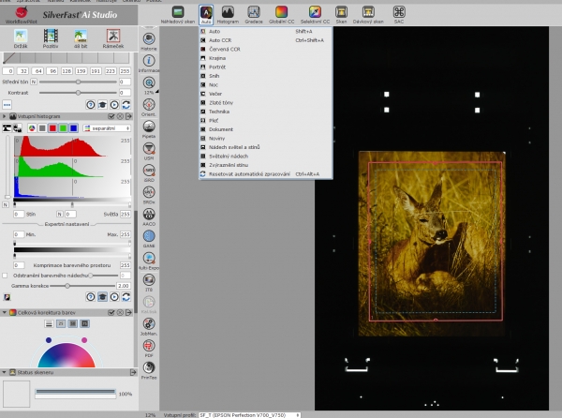Open the Selektivní CC tool

tap(315, 15)
